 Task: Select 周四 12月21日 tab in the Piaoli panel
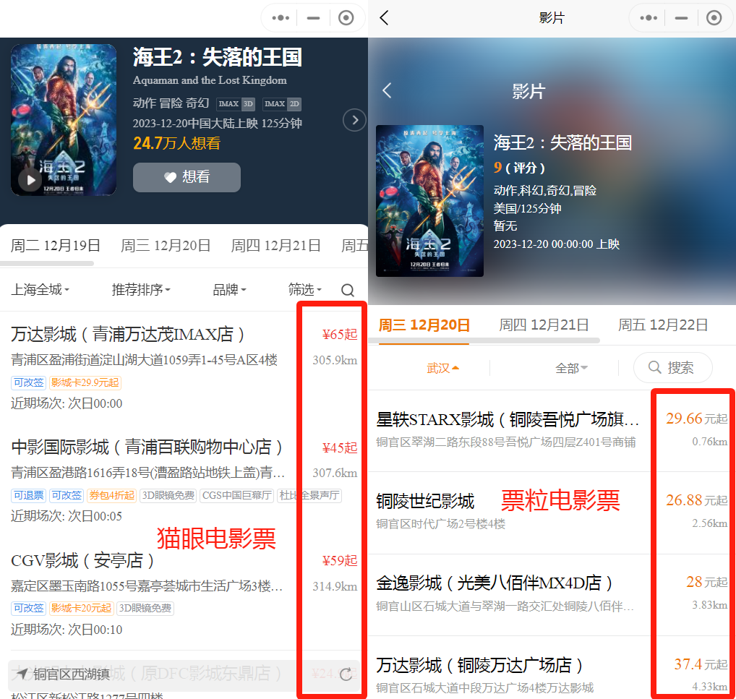pos(544,325)
